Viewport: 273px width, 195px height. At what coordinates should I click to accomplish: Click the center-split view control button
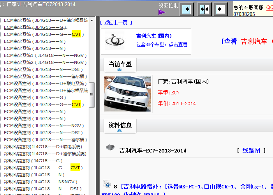pos(205,9)
